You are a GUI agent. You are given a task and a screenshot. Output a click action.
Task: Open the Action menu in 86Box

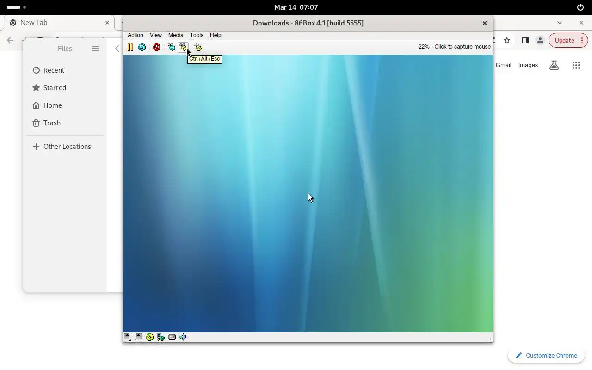(136, 35)
